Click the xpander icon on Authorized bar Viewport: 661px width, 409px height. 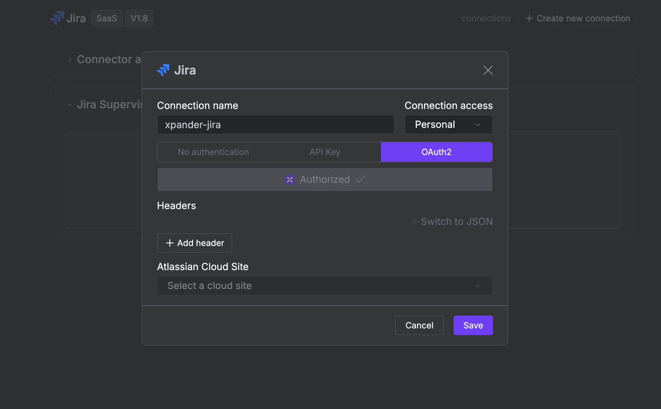click(x=290, y=179)
